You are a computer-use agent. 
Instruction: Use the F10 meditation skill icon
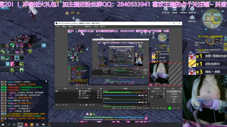[x=22, y=70]
